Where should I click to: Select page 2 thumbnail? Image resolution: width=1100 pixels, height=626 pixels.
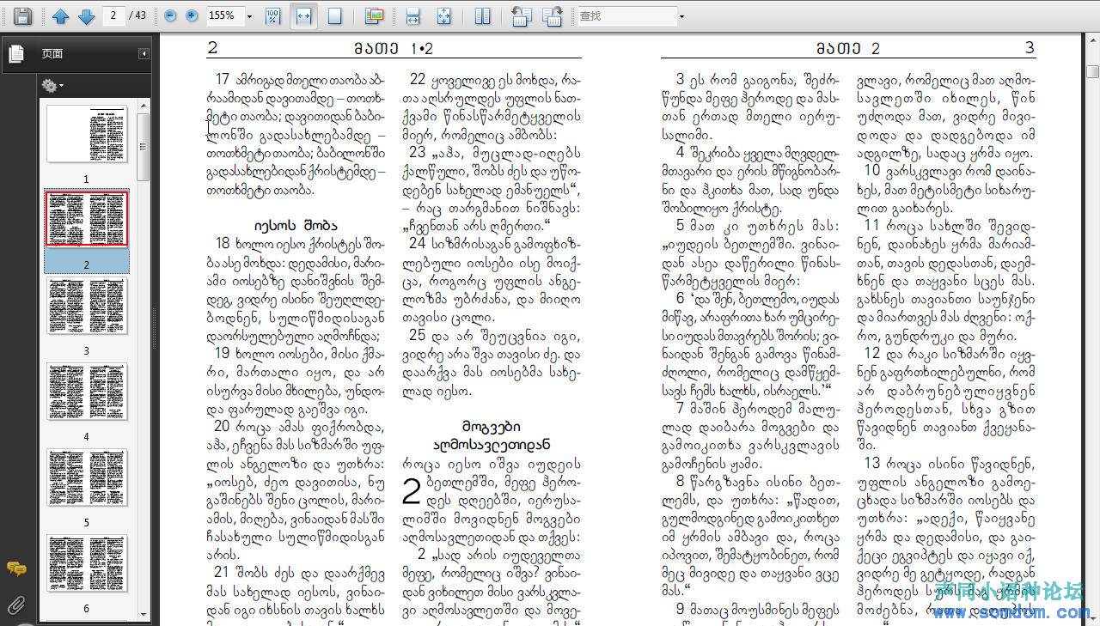click(86, 219)
